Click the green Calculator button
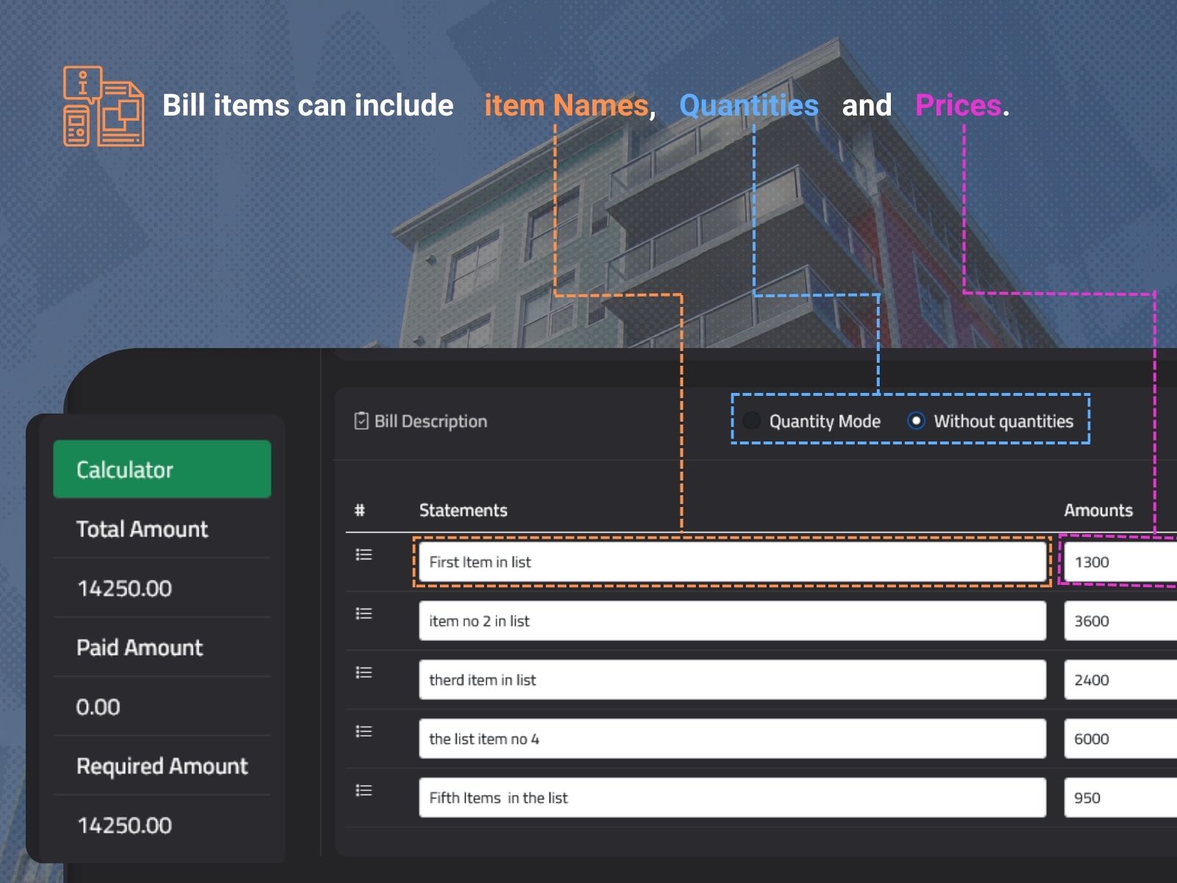 coord(162,469)
